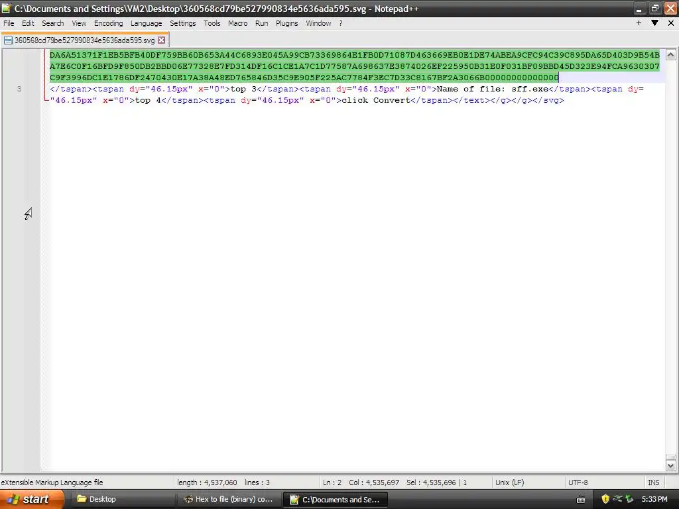Click the Sel : 4,535,696 status entry
Viewport: 679px width, 509px height.
tap(436, 482)
